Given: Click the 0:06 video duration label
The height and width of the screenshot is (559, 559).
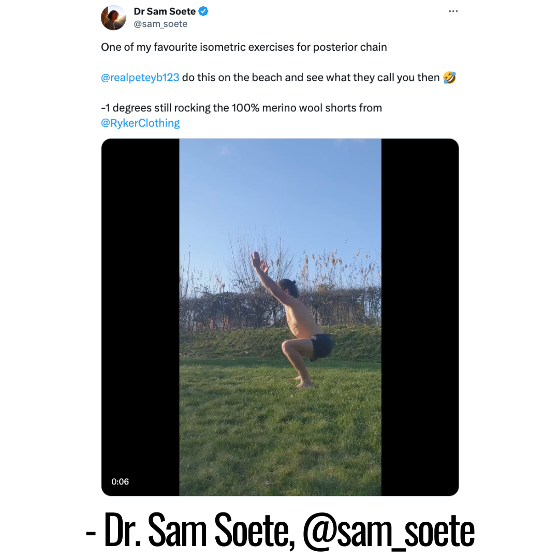Looking at the screenshot, I should click(x=120, y=482).
